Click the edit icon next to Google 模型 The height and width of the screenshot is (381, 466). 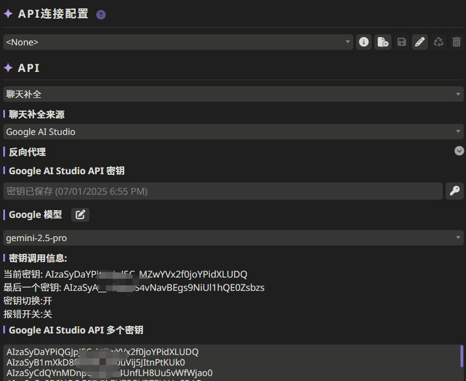(80, 215)
